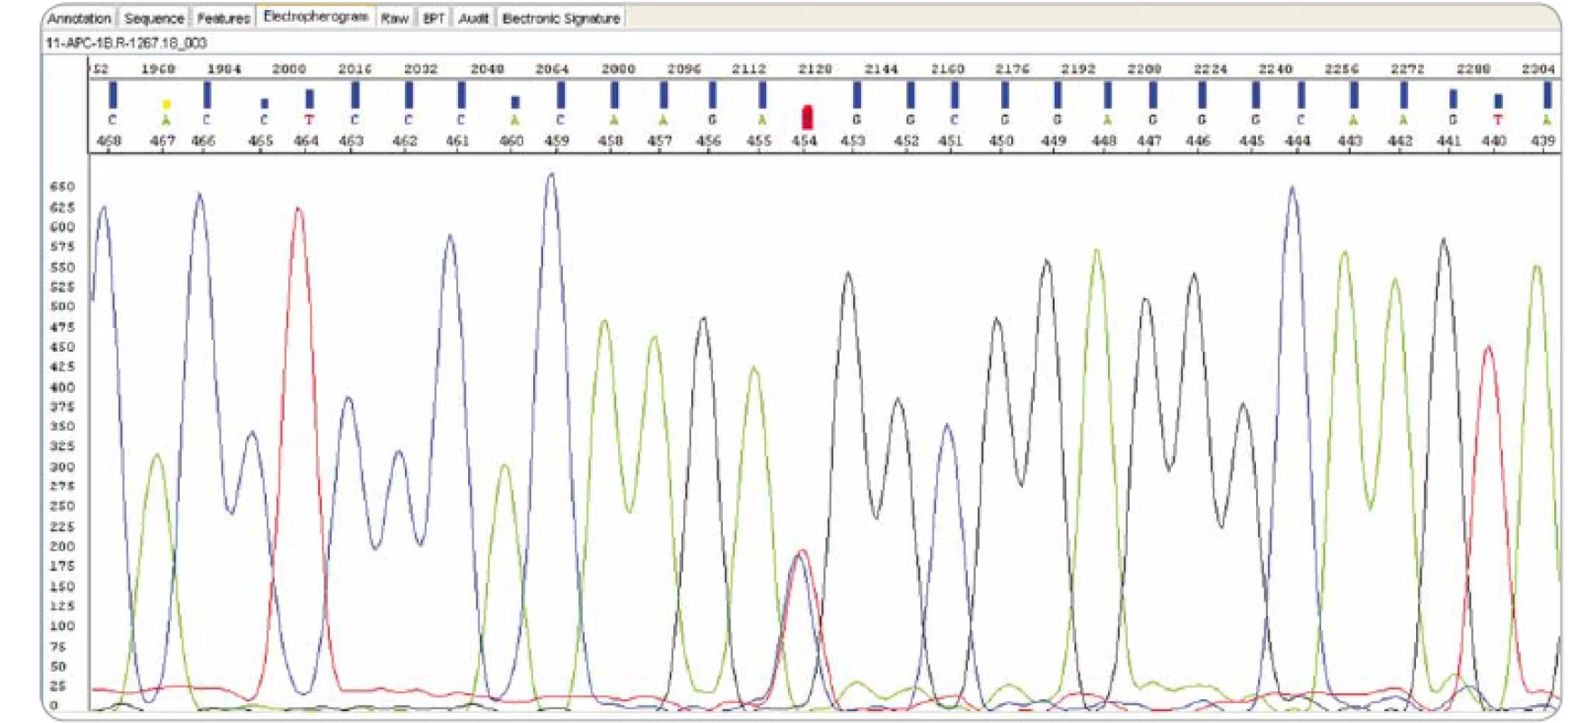Select base call C at position 463

(x=354, y=120)
